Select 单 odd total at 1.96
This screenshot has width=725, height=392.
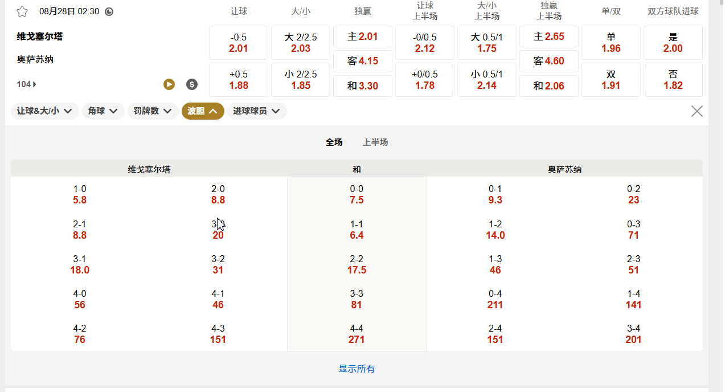pos(611,43)
